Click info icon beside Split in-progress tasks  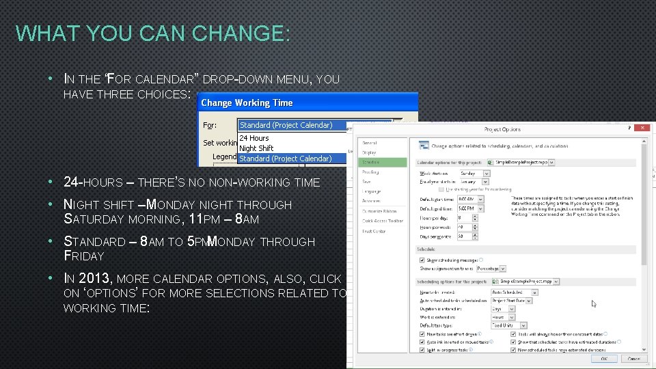coord(471,350)
